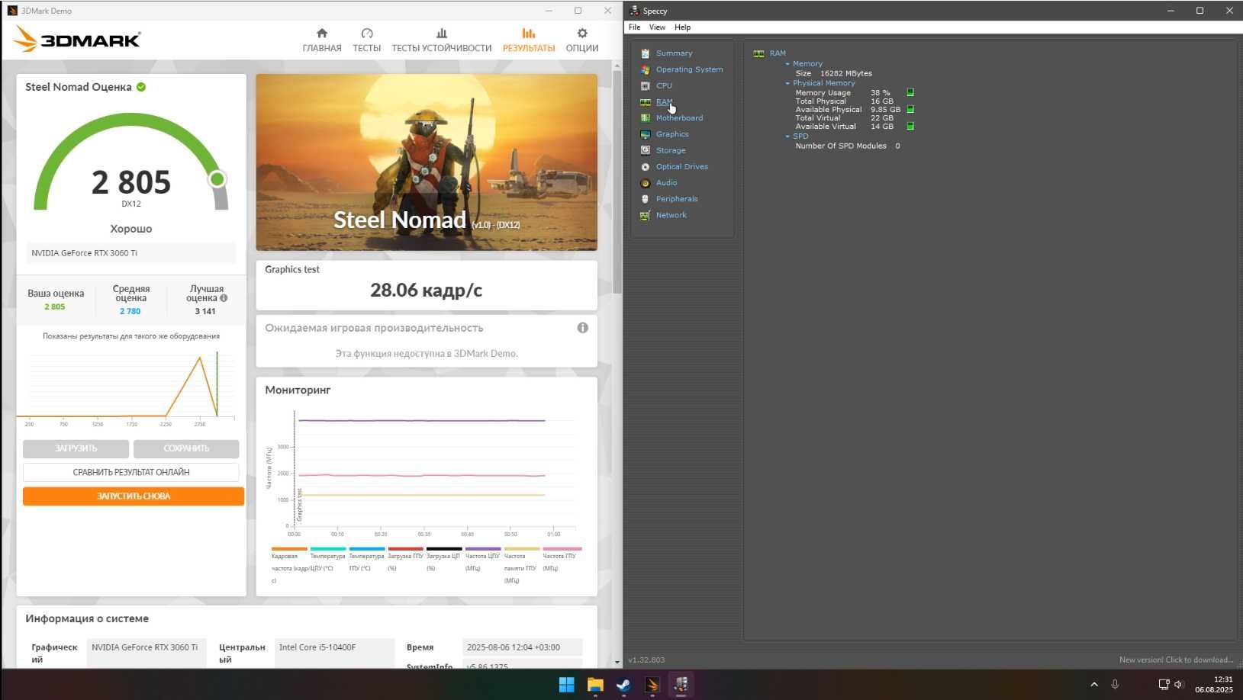The height and width of the screenshot is (700, 1243).
Task: Click Total Virtual 22 GB row
Action: [844, 118]
